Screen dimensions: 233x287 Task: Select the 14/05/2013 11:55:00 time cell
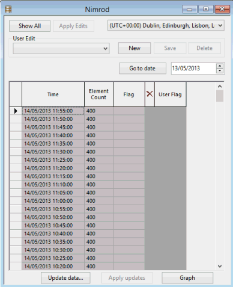coord(53,111)
